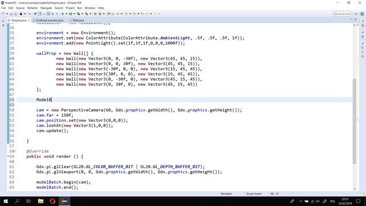Click the top restore icon in right trim
Viewport: 366px width, 206px height.
(363, 21)
